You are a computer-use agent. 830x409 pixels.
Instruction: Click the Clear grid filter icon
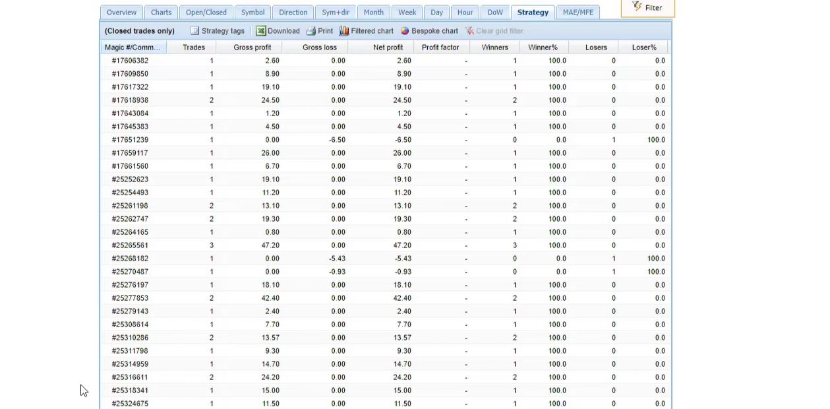pos(469,31)
